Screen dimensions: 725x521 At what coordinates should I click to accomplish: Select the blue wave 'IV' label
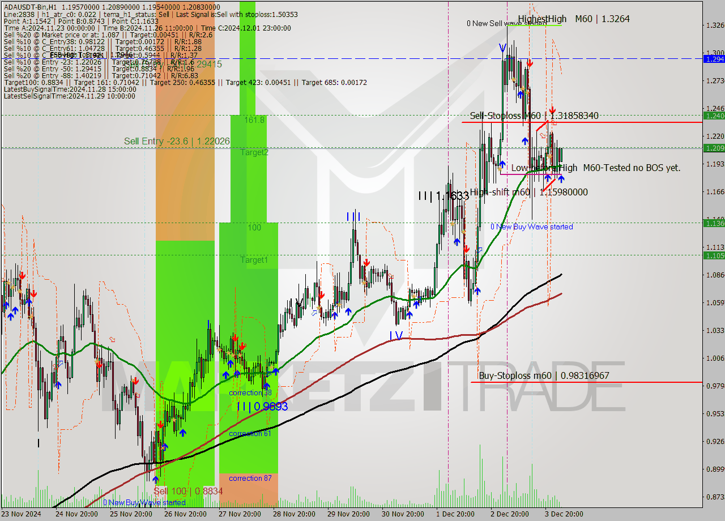tap(396, 336)
